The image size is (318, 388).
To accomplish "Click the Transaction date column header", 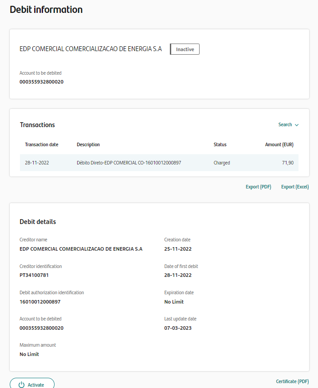I will click(x=42, y=144).
